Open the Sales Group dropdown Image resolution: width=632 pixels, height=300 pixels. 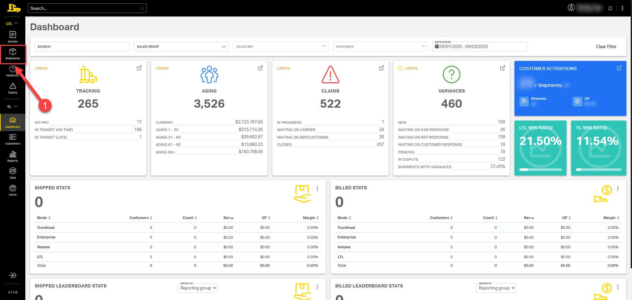click(181, 46)
